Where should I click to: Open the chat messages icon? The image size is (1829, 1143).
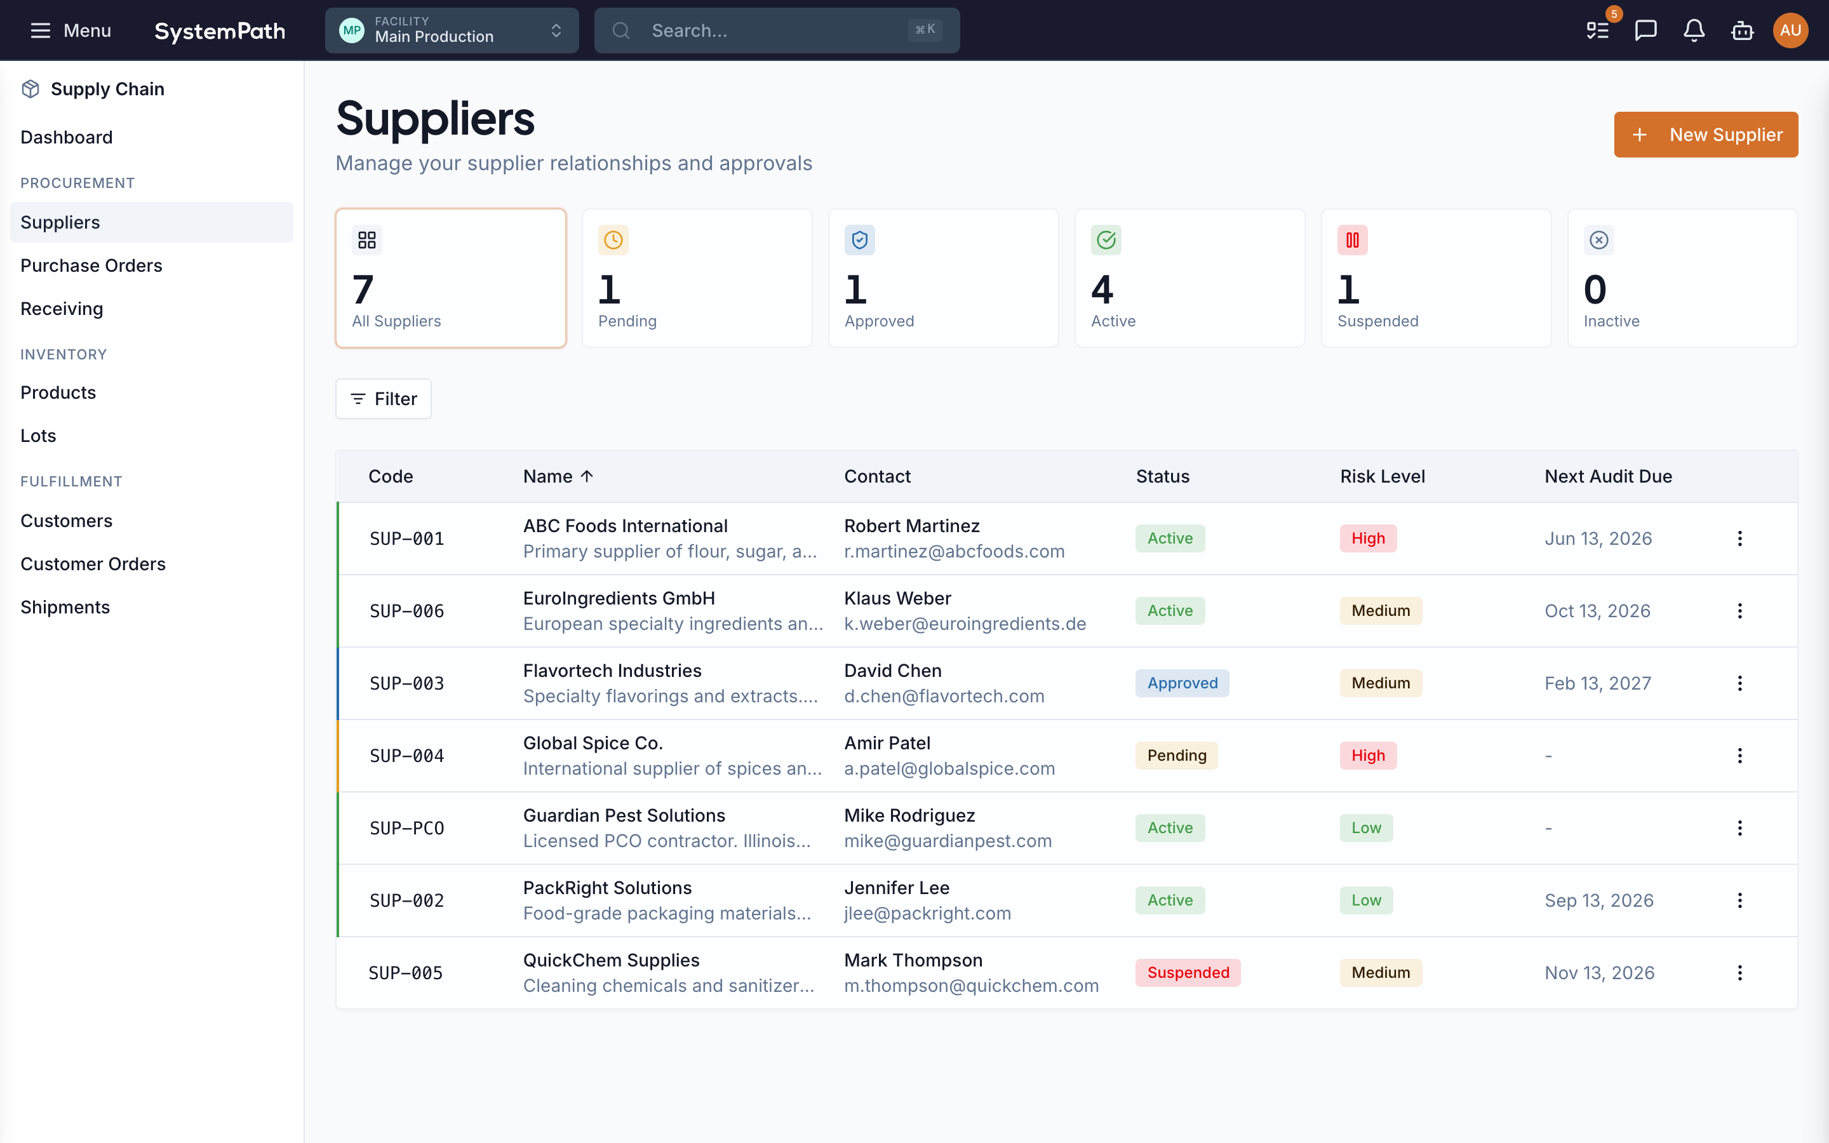[x=1645, y=30]
